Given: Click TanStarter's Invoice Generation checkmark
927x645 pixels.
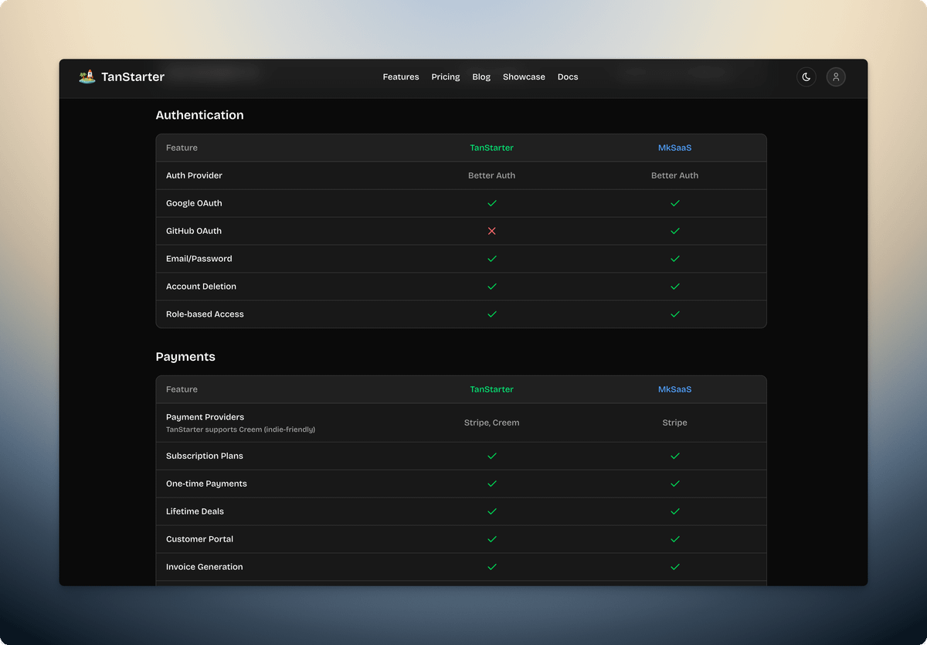Looking at the screenshot, I should point(492,567).
